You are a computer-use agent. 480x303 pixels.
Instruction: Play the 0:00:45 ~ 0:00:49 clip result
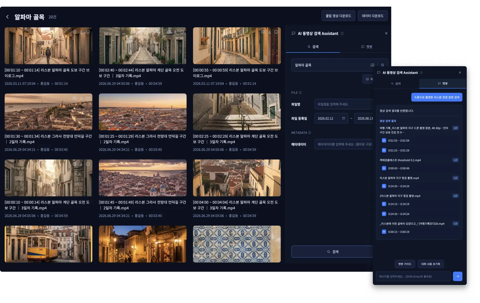point(384,168)
